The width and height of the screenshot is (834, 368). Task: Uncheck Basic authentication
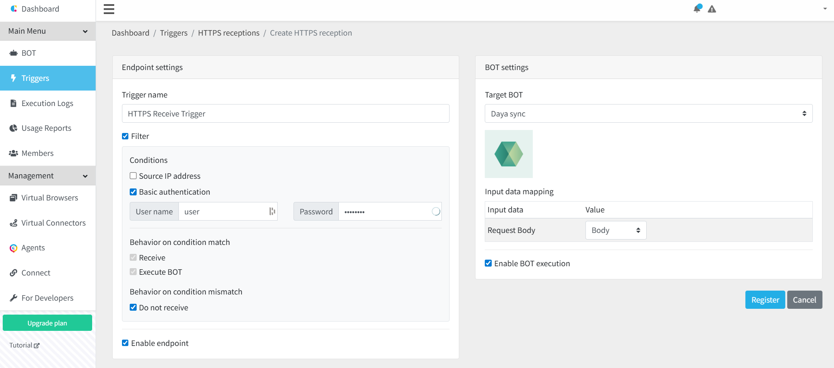click(x=133, y=192)
